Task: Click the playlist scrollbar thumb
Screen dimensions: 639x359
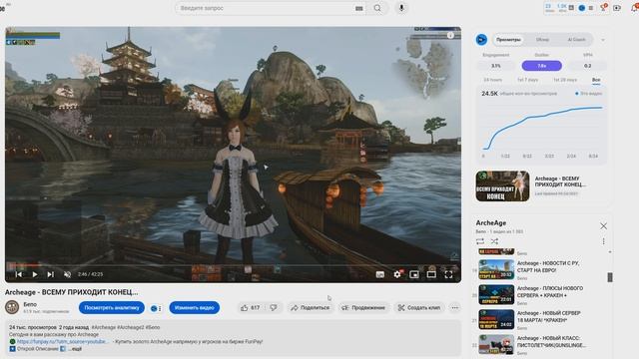Action: [x=610, y=277]
